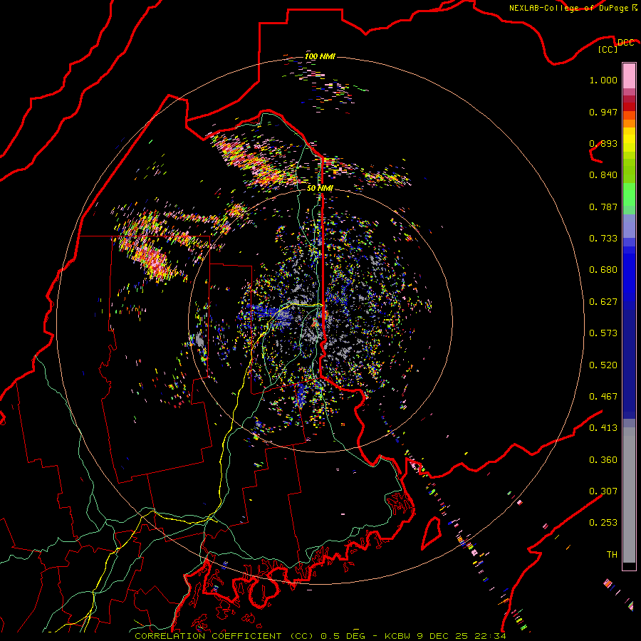Screen dimensions: 641x641
Task: Click the [CC] label above the color bar
Action: point(608,49)
